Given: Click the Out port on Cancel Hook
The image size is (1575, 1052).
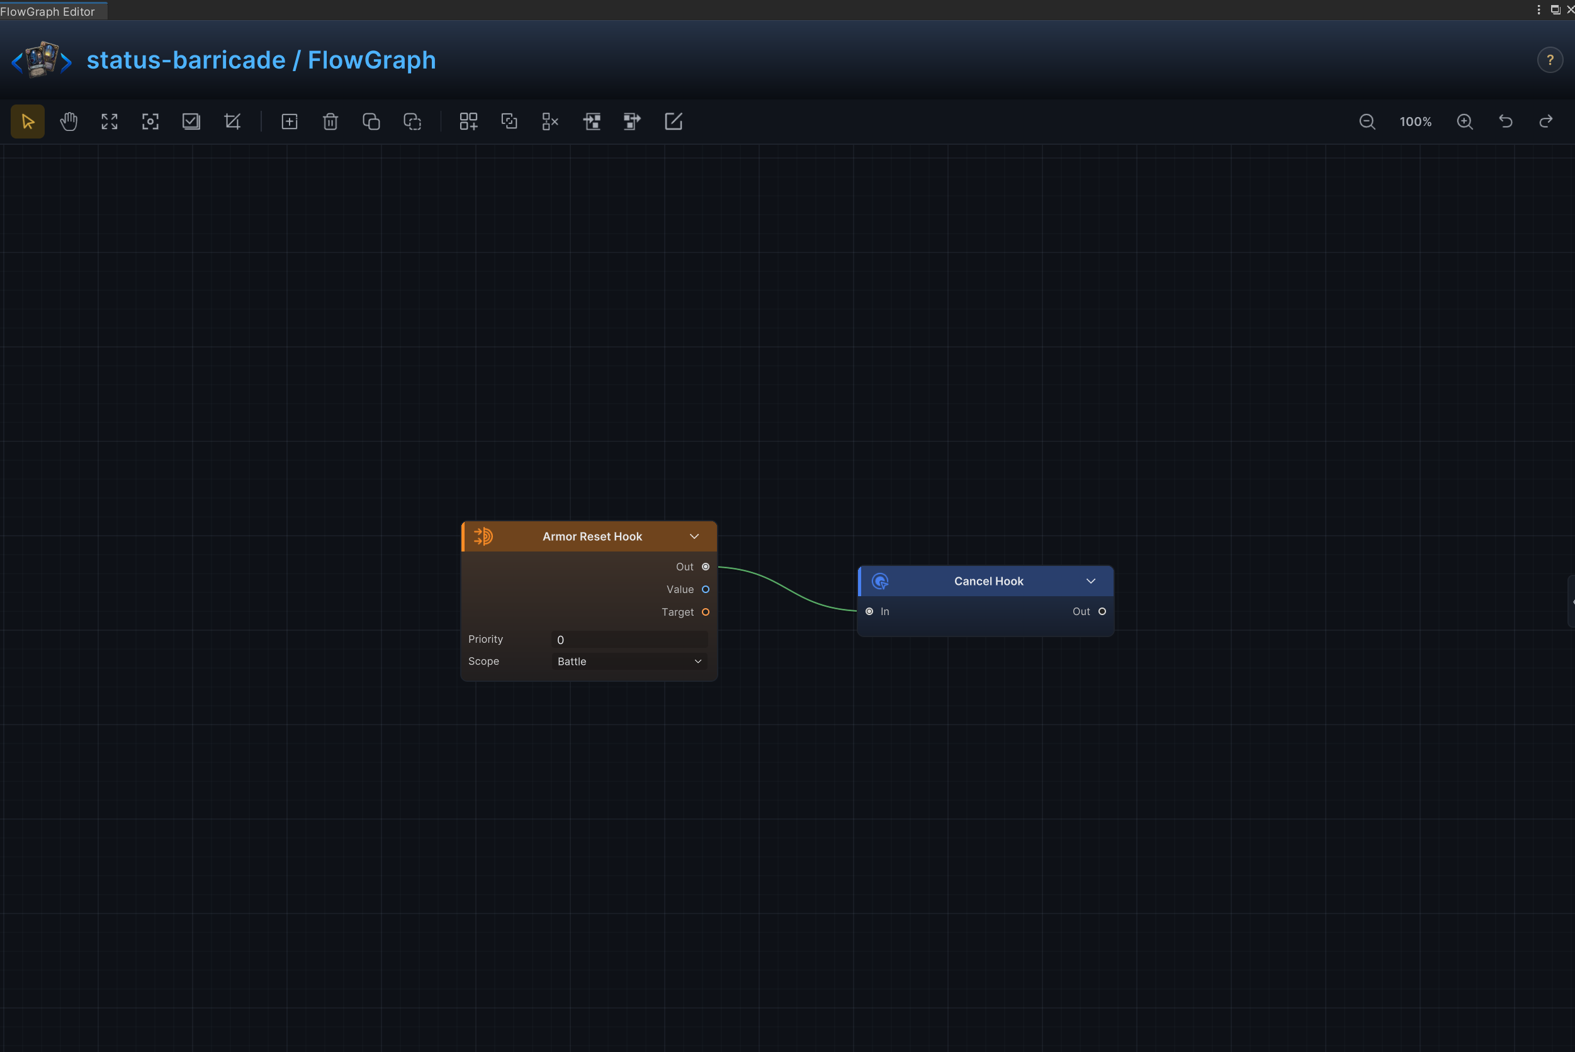Looking at the screenshot, I should [1102, 611].
